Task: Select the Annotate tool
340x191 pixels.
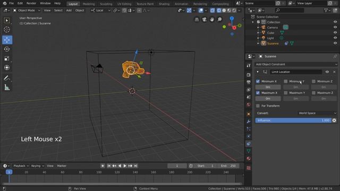Action: point(7,78)
